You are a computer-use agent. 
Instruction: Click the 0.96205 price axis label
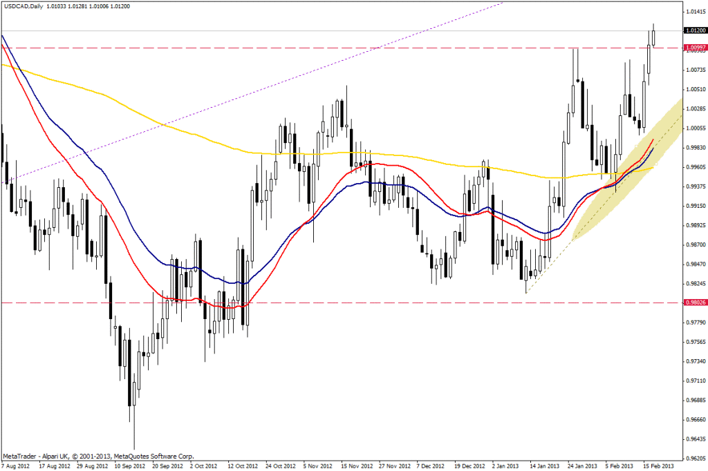click(x=695, y=458)
